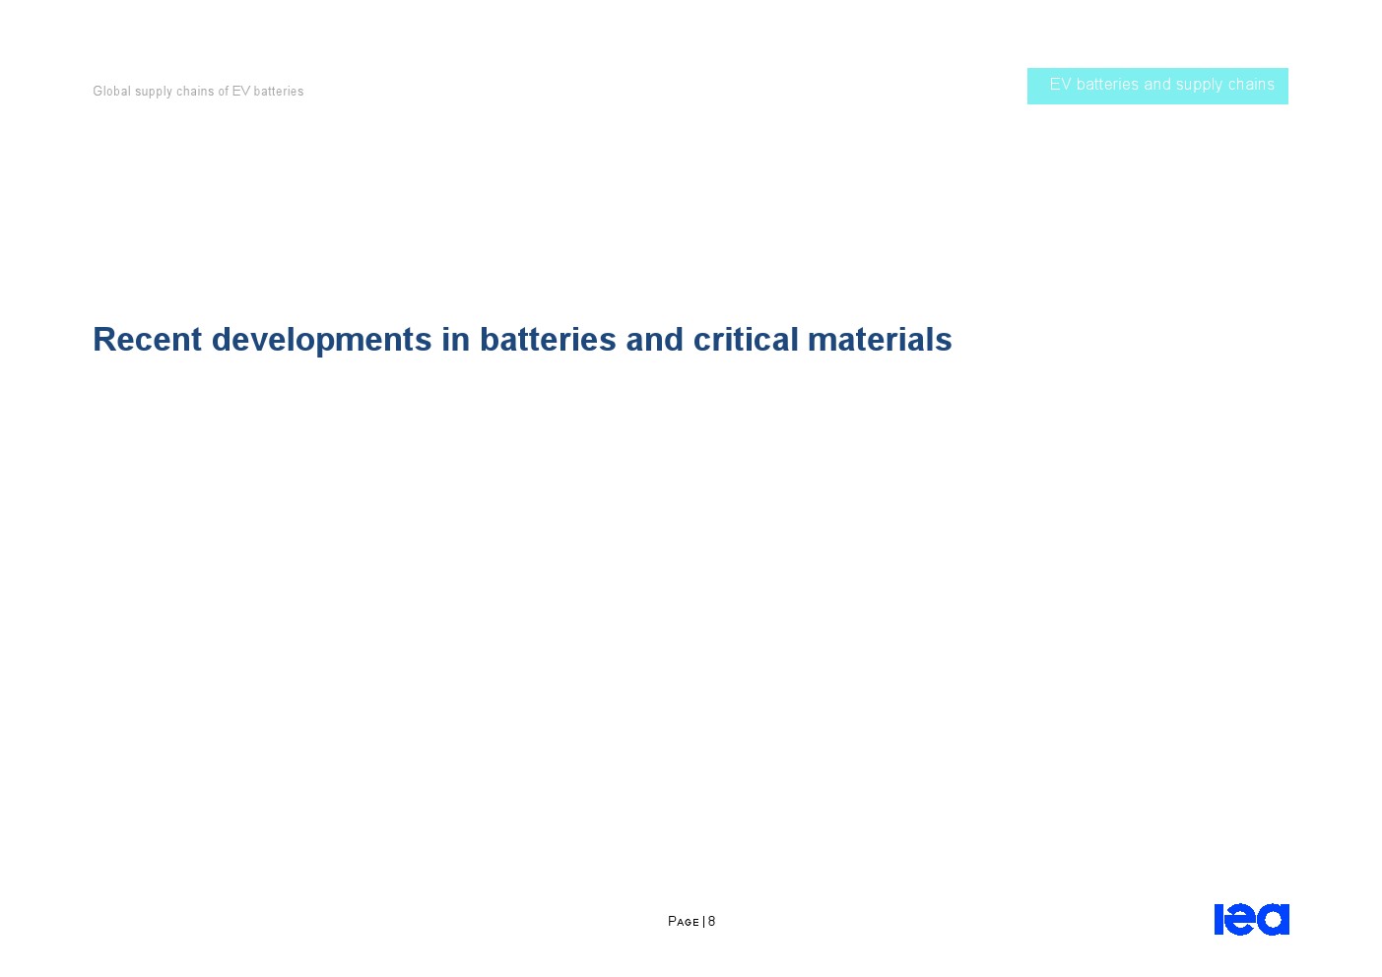This screenshot has height=977, width=1382.
Task: Click the 'Page | 8' footer label
Action: [691, 922]
